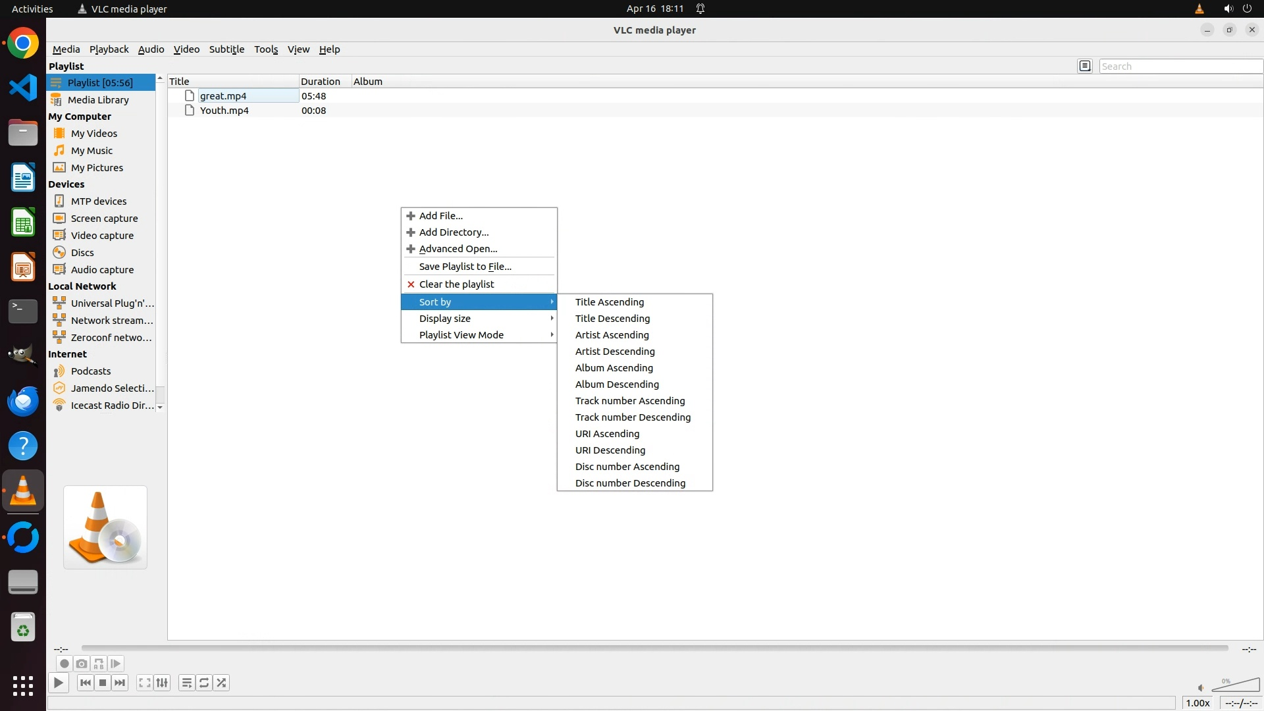Click Save Playlist to File entry

(465, 267)
